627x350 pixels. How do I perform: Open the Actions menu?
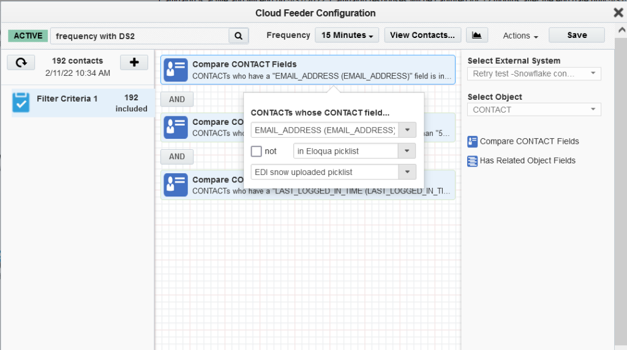(x=520, y=36)
